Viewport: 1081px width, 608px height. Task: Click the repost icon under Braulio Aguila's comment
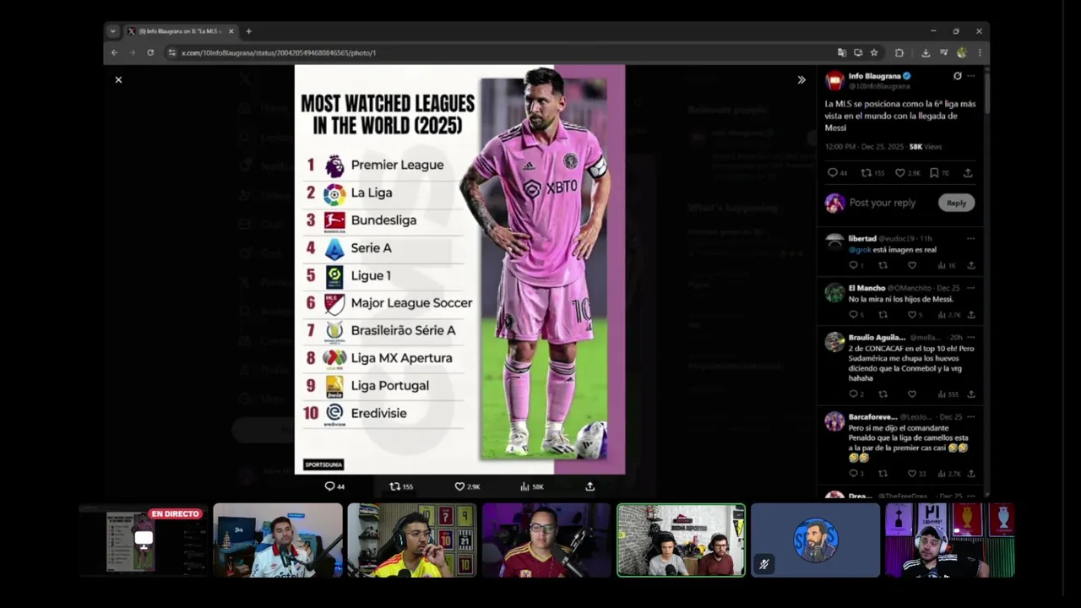click(883, 394)
